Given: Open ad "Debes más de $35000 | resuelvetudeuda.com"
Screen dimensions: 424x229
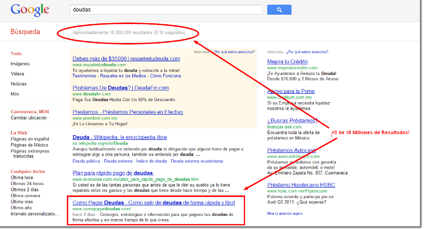Looking at the screenshot, I should [x=126, y=59].
